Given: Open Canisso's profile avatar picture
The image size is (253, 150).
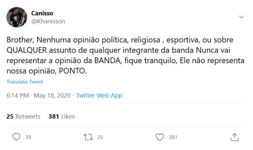Looking at the screenshot, I should point(17,17).
